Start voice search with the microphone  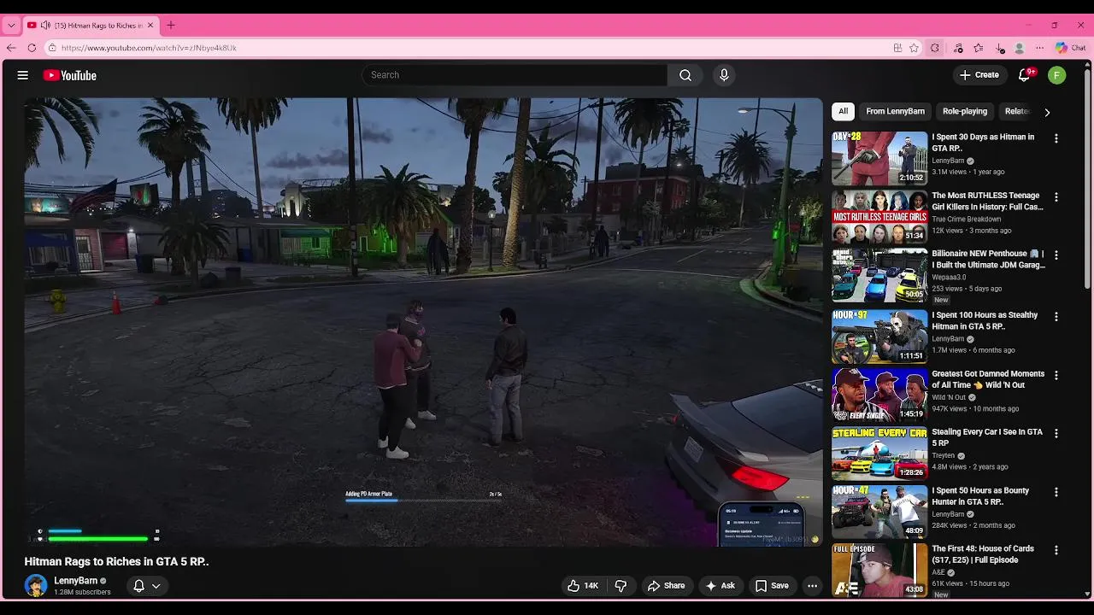[x=724, y=75]
